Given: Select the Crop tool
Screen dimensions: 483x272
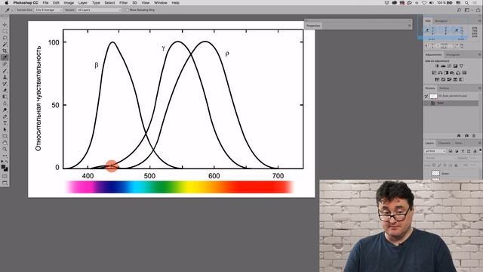Looking at the screenshot, I should 5,51.
